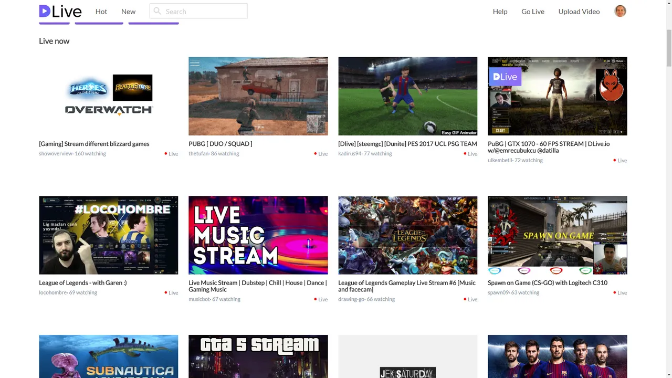The width and height of the screenshot is (672, 378).
Task: Click title 'Spawn on Game (CS-GO) with Logitech C310'
Action: tap(548, 283)
